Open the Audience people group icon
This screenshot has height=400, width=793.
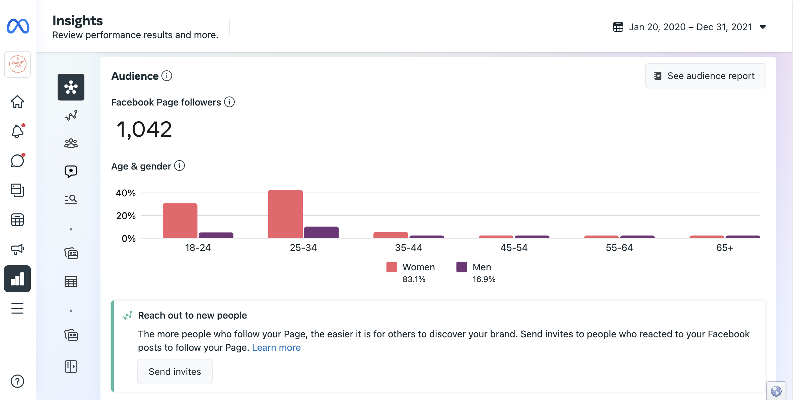tap(71, 143)
